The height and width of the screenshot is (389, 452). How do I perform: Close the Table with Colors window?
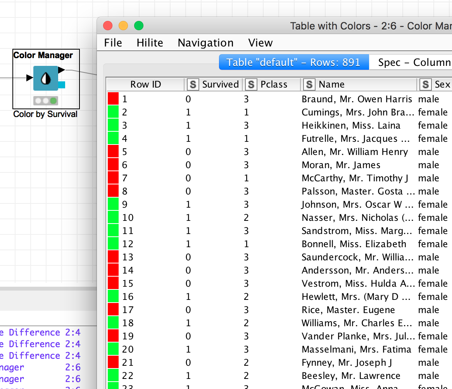(108, 26)
